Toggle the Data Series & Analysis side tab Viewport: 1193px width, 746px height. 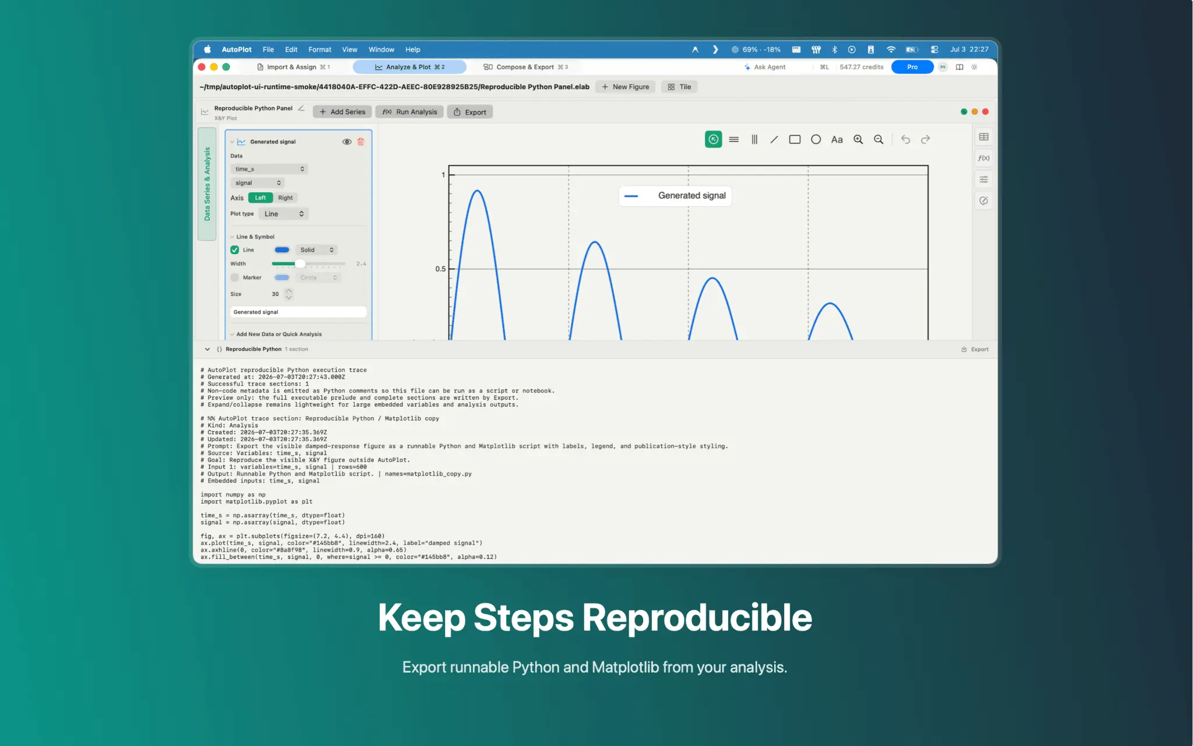[x=207, y=184]
